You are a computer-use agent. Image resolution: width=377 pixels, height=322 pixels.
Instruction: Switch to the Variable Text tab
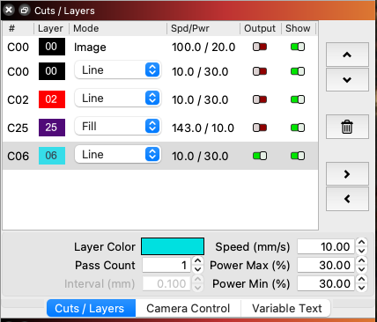[286, 308]
